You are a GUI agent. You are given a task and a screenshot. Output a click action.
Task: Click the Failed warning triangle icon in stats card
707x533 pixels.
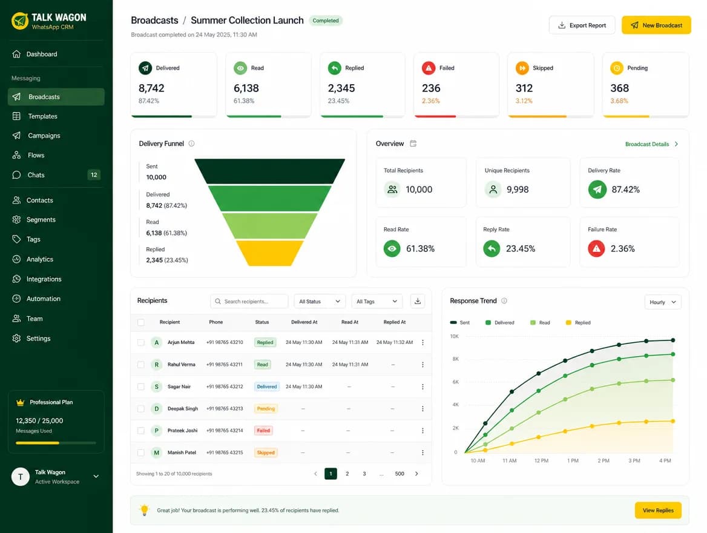coord(429,68)
